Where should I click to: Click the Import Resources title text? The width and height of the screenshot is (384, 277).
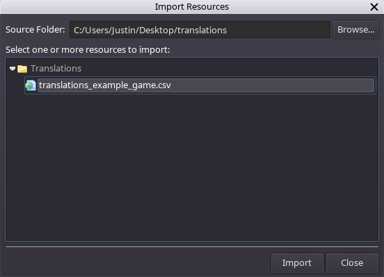coord(192,7)
